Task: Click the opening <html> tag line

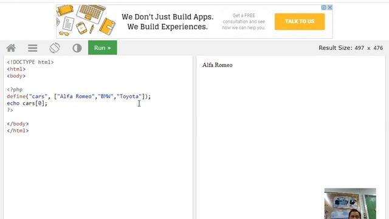Action: [x=16, y=69]
